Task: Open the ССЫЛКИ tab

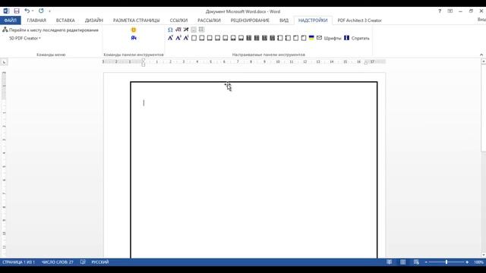Action: [x=178, y=20]
